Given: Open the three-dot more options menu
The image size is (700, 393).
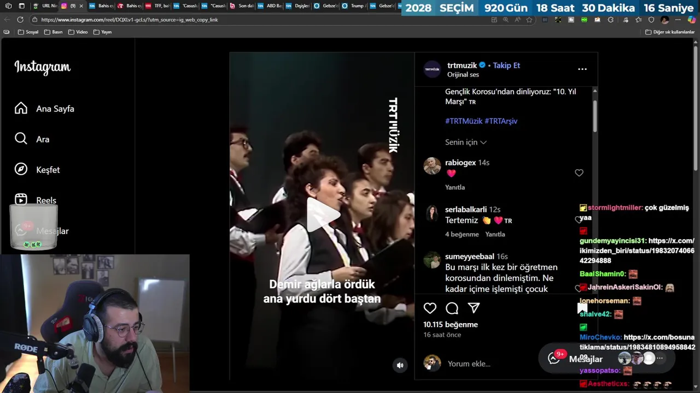Looking at the screenshot, I should 582,69.
